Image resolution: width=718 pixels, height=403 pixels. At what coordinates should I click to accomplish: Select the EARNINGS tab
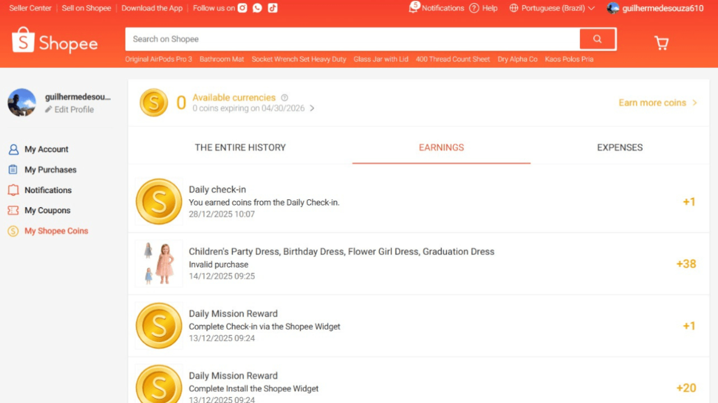pos(441,147)
